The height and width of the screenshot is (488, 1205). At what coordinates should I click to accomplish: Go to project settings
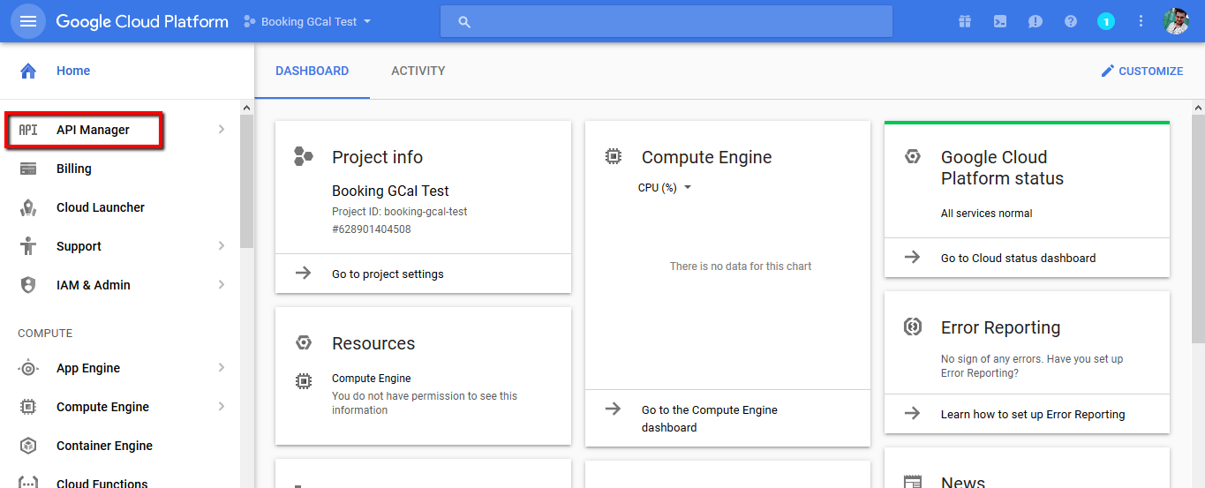[388, 274]
